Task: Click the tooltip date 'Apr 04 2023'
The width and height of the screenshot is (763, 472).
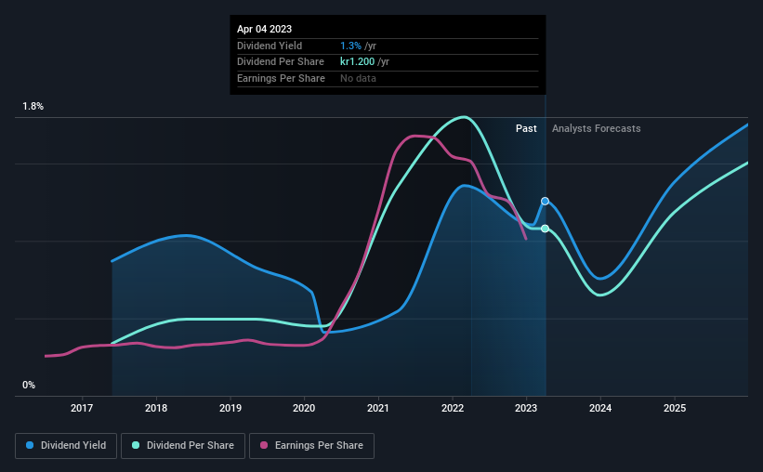Action: click(x=264, y=29)
